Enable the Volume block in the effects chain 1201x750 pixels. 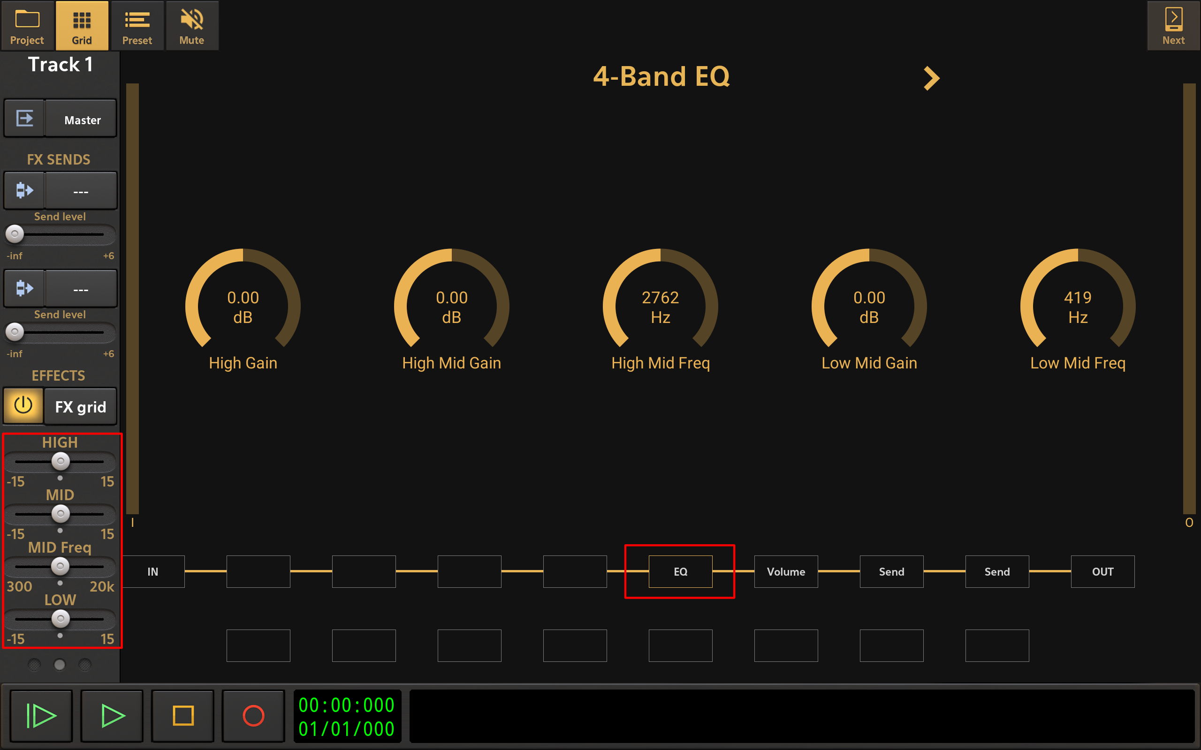click(x=786, y=571)
